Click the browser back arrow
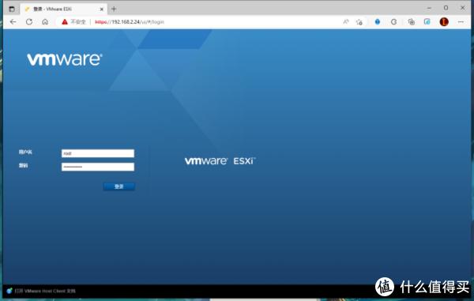Screen dimensions: 474x301 (13, 22)
